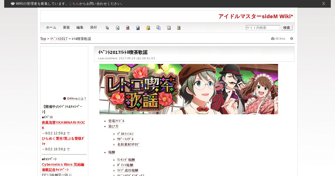
Task: Open the 添付 menu item
Action: point(94,27)
